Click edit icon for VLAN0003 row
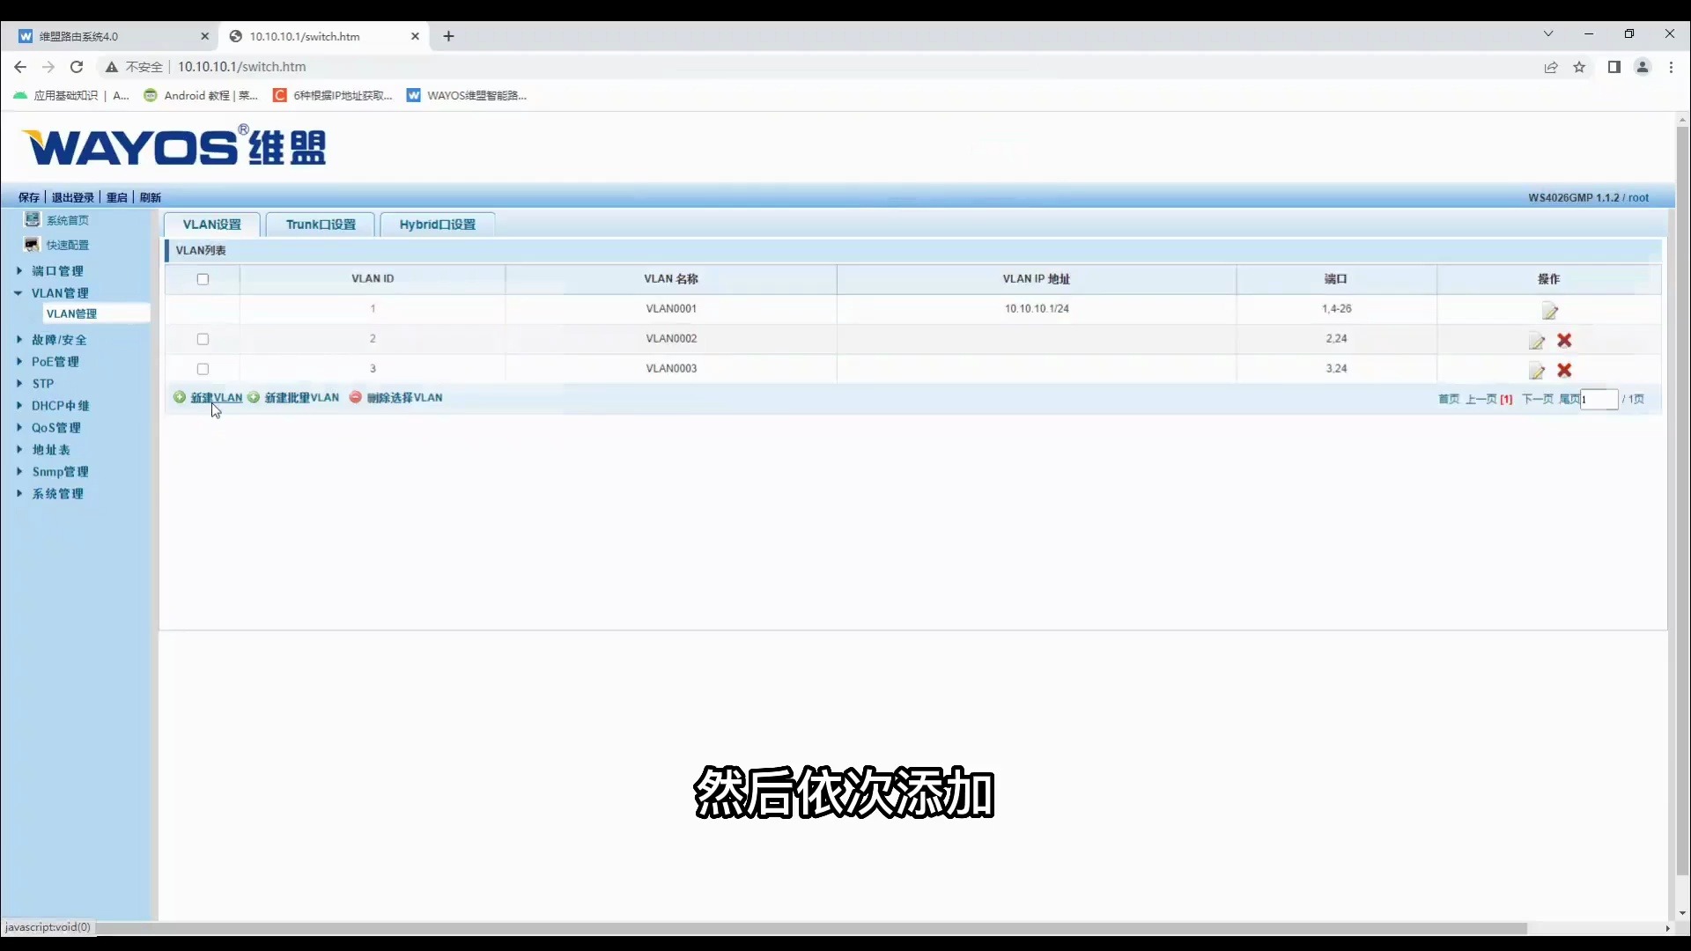Screen dimensions: 1691x951 [1537, 371]
